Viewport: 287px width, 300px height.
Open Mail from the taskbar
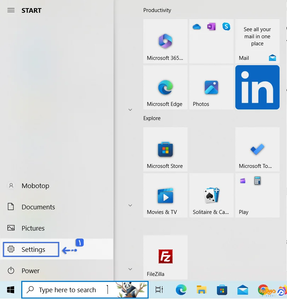tap(243, 290)
